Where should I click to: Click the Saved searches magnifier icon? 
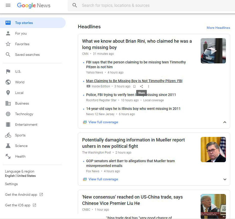coord(8,55)
